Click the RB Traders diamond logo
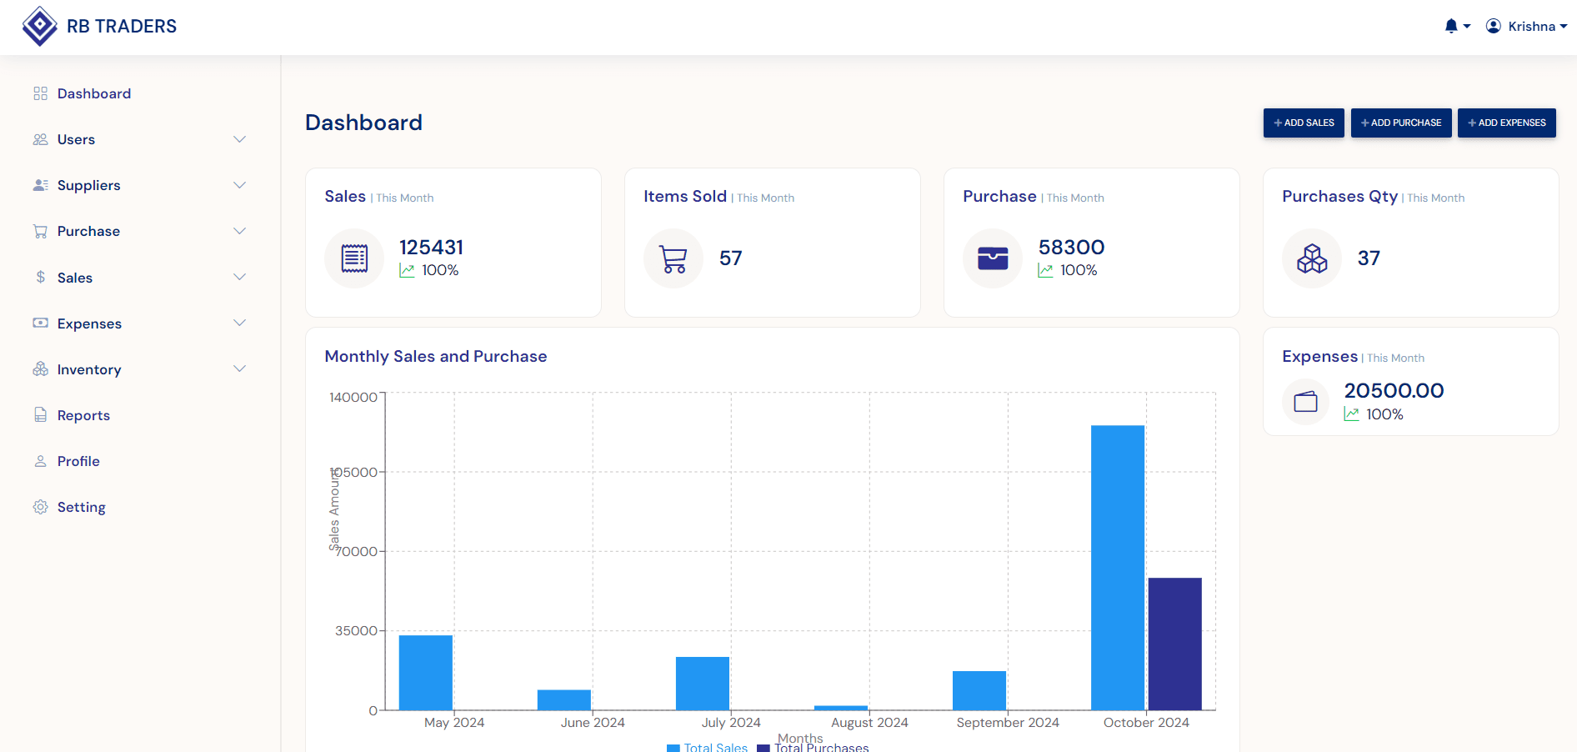The height and width of the screenshot is (752, 1577). click(x=39, y=26)
